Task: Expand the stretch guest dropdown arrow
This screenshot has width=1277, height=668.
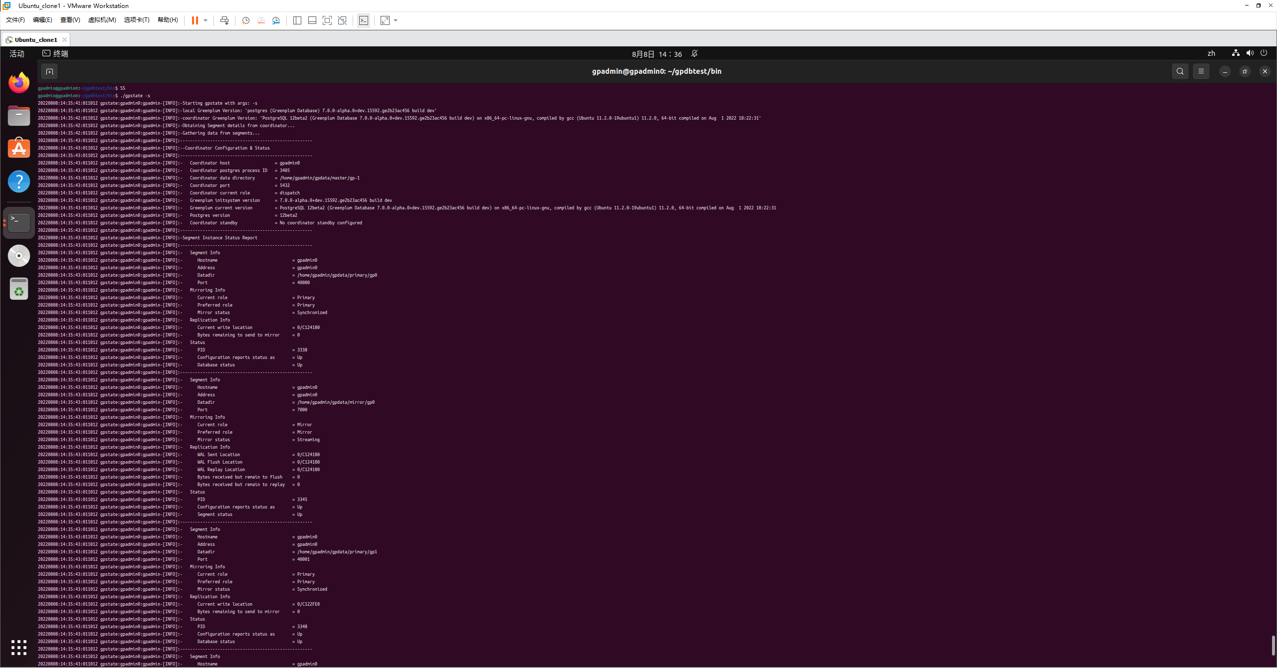Action: (x=396, y=20)
